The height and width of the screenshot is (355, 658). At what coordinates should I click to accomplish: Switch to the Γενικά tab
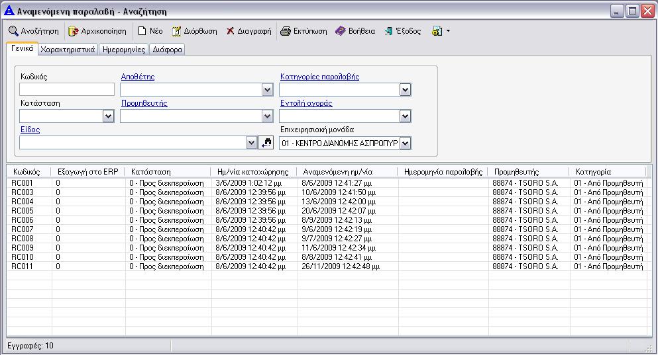click(23, 48)
